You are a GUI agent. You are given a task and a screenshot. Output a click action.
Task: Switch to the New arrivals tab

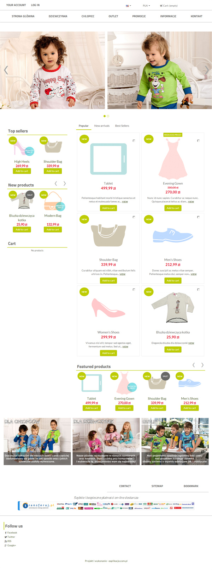(102, 126)
